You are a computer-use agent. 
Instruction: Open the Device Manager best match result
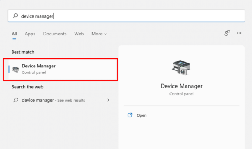[60, 69]
